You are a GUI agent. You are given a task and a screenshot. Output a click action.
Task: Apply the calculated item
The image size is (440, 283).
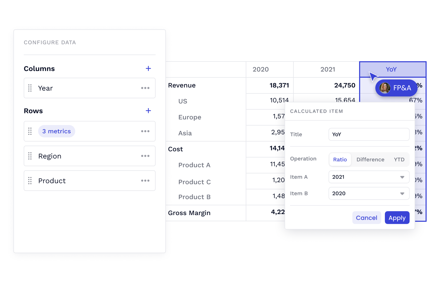tap(397, 218)
